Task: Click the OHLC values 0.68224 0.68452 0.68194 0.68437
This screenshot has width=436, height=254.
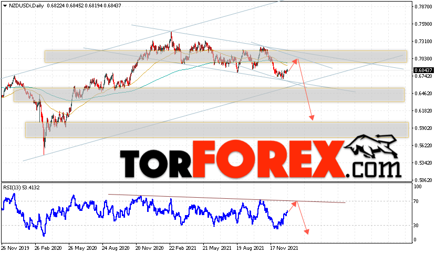Action: (84, 6)
